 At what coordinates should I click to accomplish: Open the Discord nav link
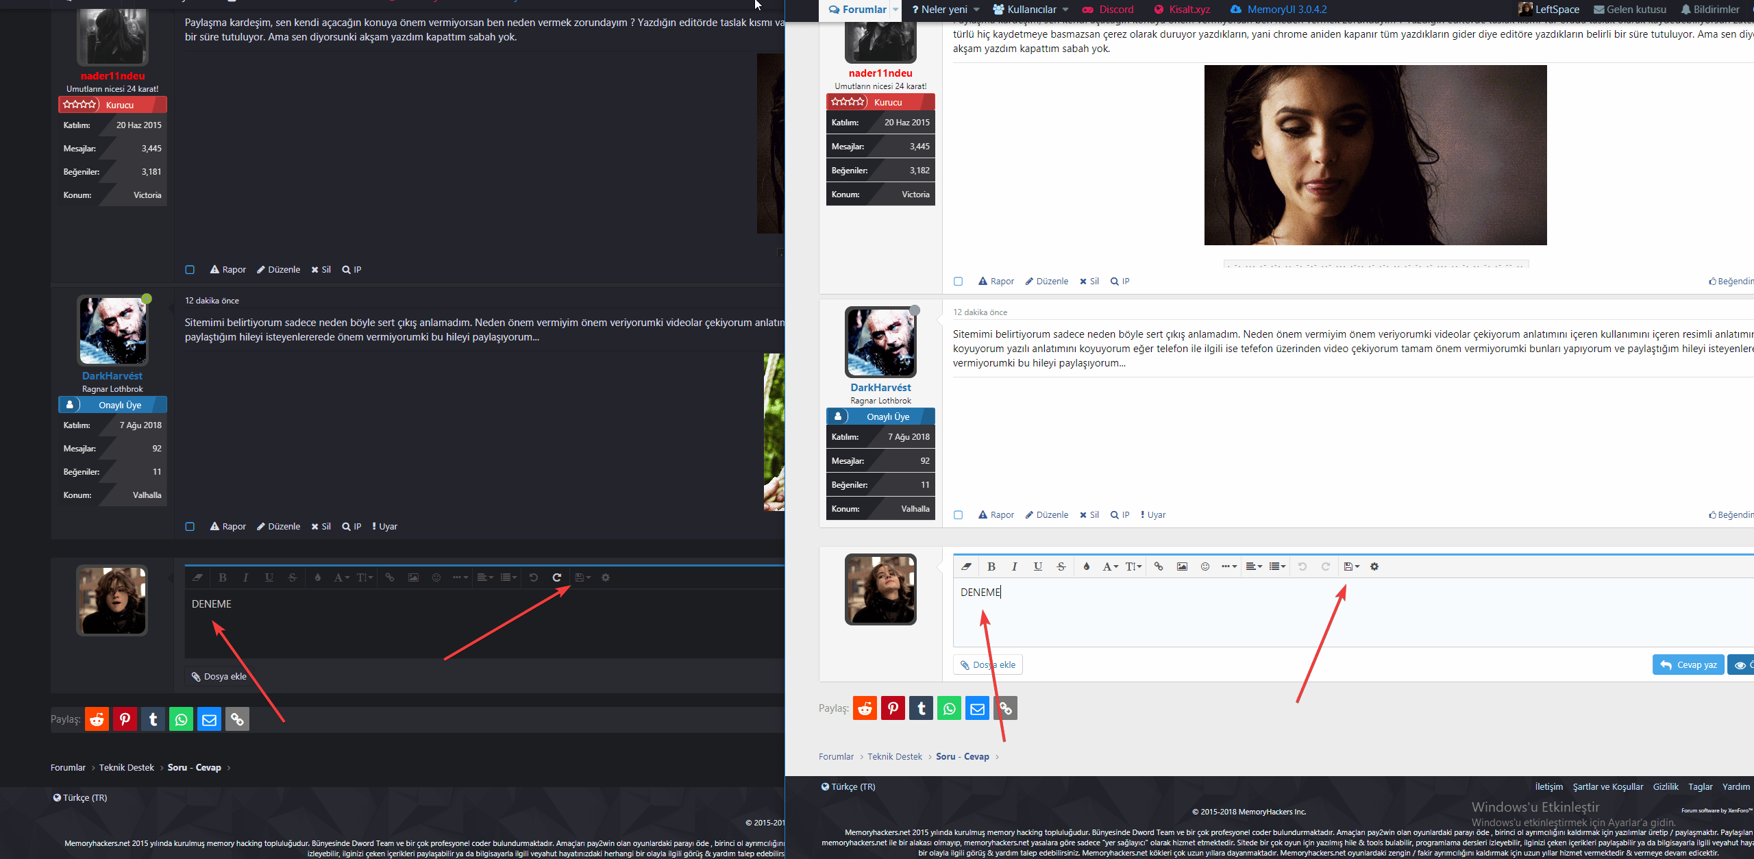click(1108, 10)
